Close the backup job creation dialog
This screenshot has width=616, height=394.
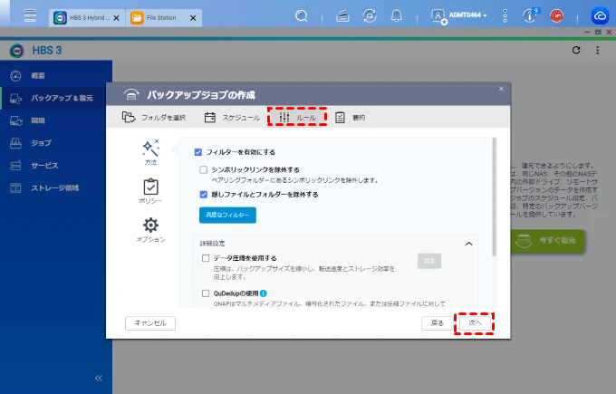pos(501,89)
